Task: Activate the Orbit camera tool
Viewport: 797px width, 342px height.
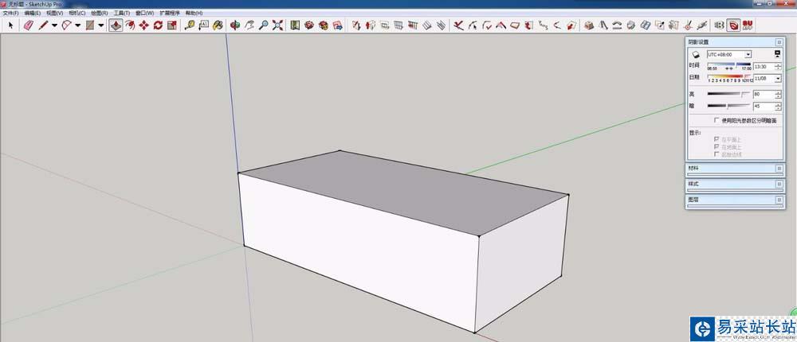Action: pos(235,25)
